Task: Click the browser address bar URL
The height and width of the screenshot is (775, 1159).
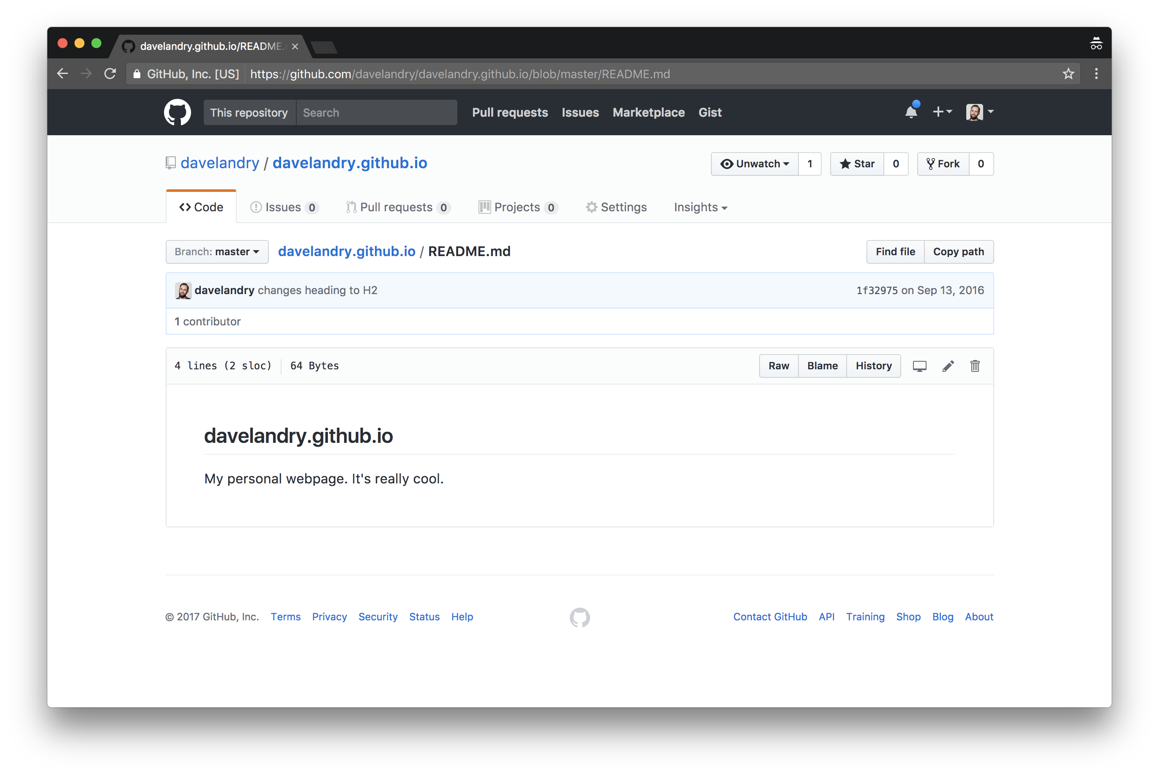Action: coord(460,74)
